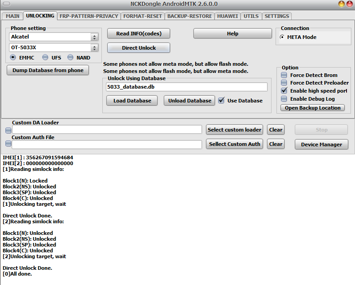This screenshot has height=285, width=355.
Task: Click the red close window button
Action: point(350,4)
